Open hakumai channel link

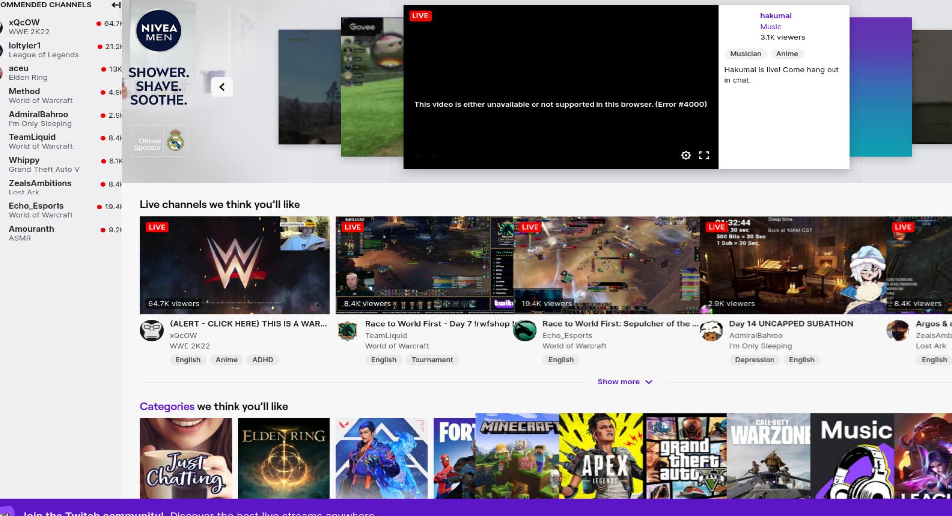coord(775,16)
